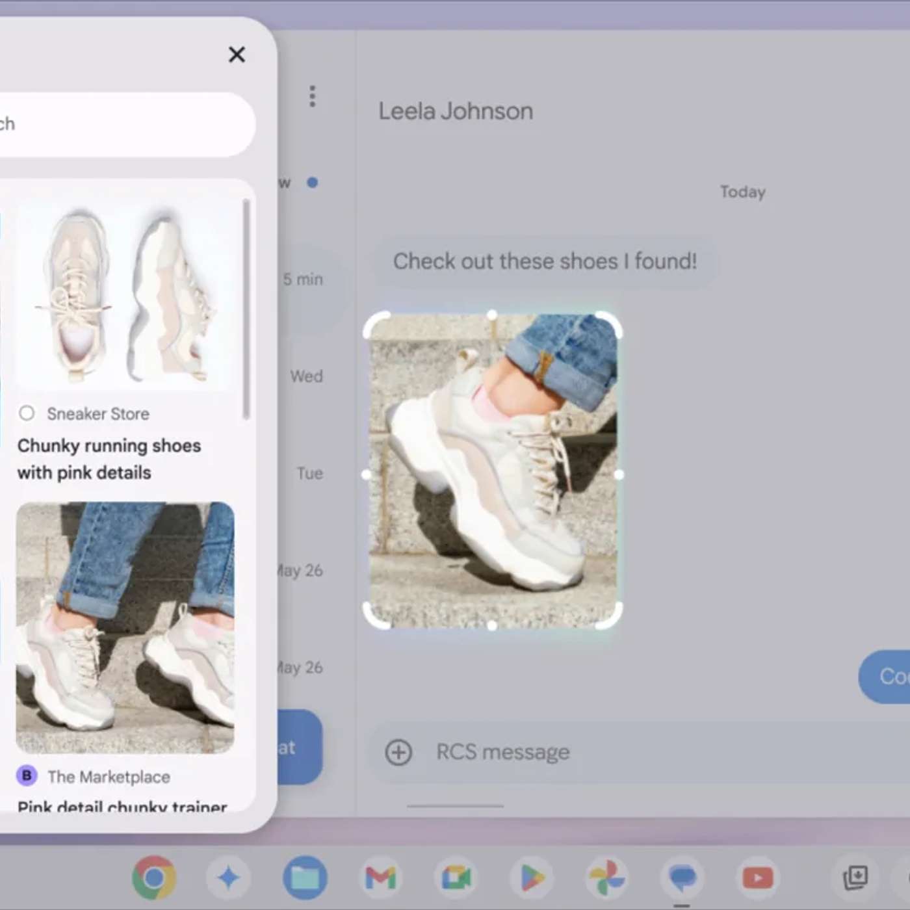Open Gmail from the shelf

tap(380, 877)
